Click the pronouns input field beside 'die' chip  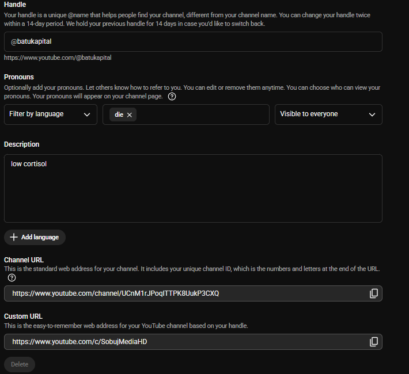(x=202, y=115)
